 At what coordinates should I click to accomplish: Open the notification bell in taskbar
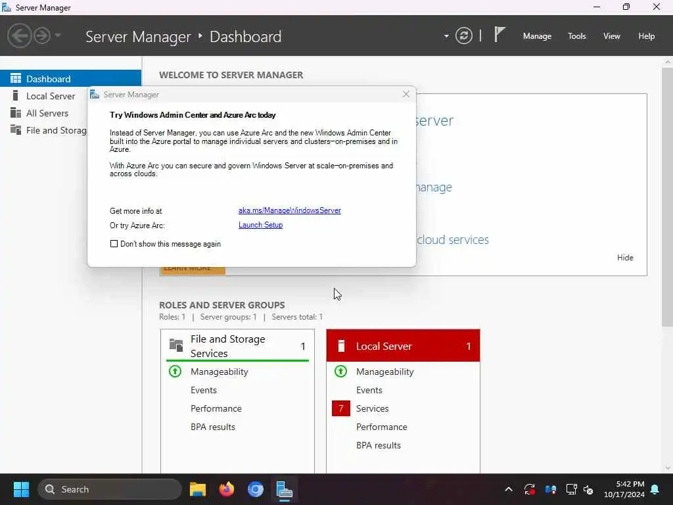pos(655,489)
